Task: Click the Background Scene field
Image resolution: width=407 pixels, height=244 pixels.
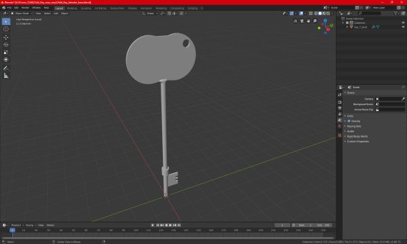Action: point(390,104)
